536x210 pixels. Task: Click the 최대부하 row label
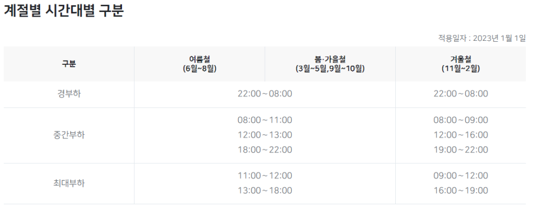(69, 183)
